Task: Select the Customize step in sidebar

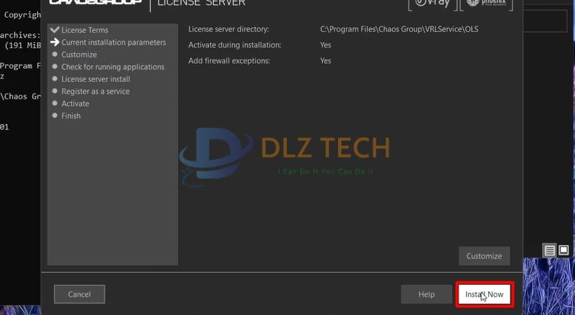Action: click(79, 55)
